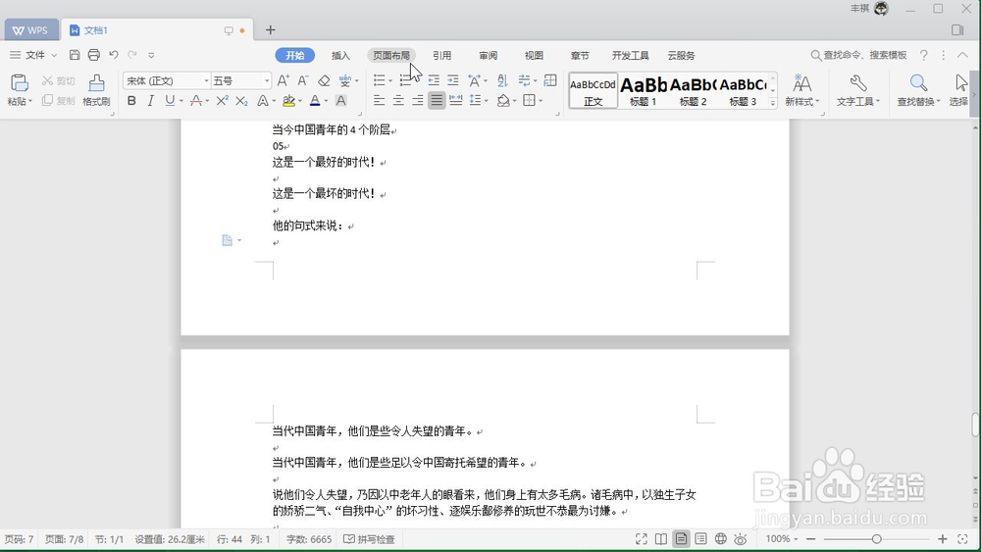Decrease font size with A- icon

click(303, 80)
